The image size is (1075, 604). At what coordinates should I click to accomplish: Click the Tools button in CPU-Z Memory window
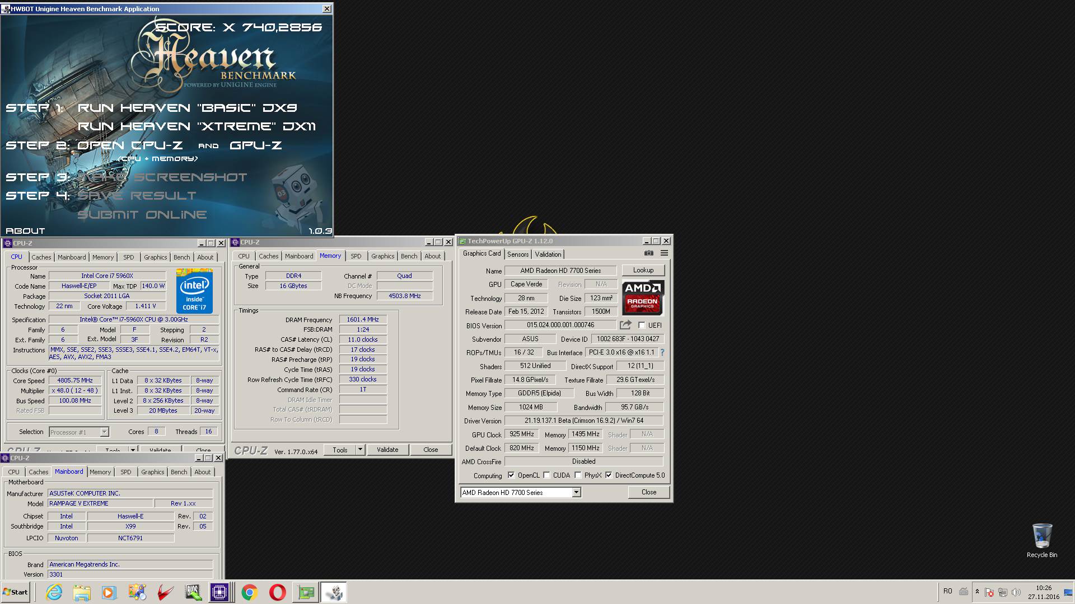[340, 450]
